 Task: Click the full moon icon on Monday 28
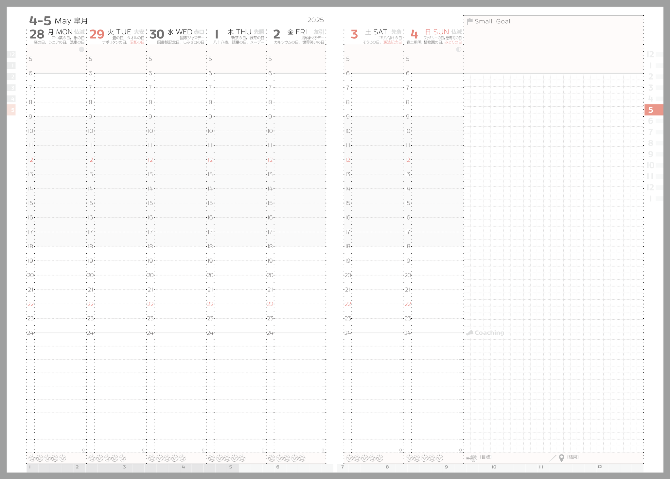coord(81,49)
